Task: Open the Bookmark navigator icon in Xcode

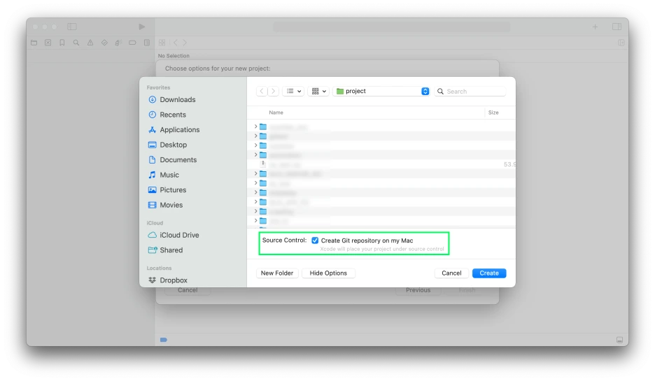Action: pos(62,43)
